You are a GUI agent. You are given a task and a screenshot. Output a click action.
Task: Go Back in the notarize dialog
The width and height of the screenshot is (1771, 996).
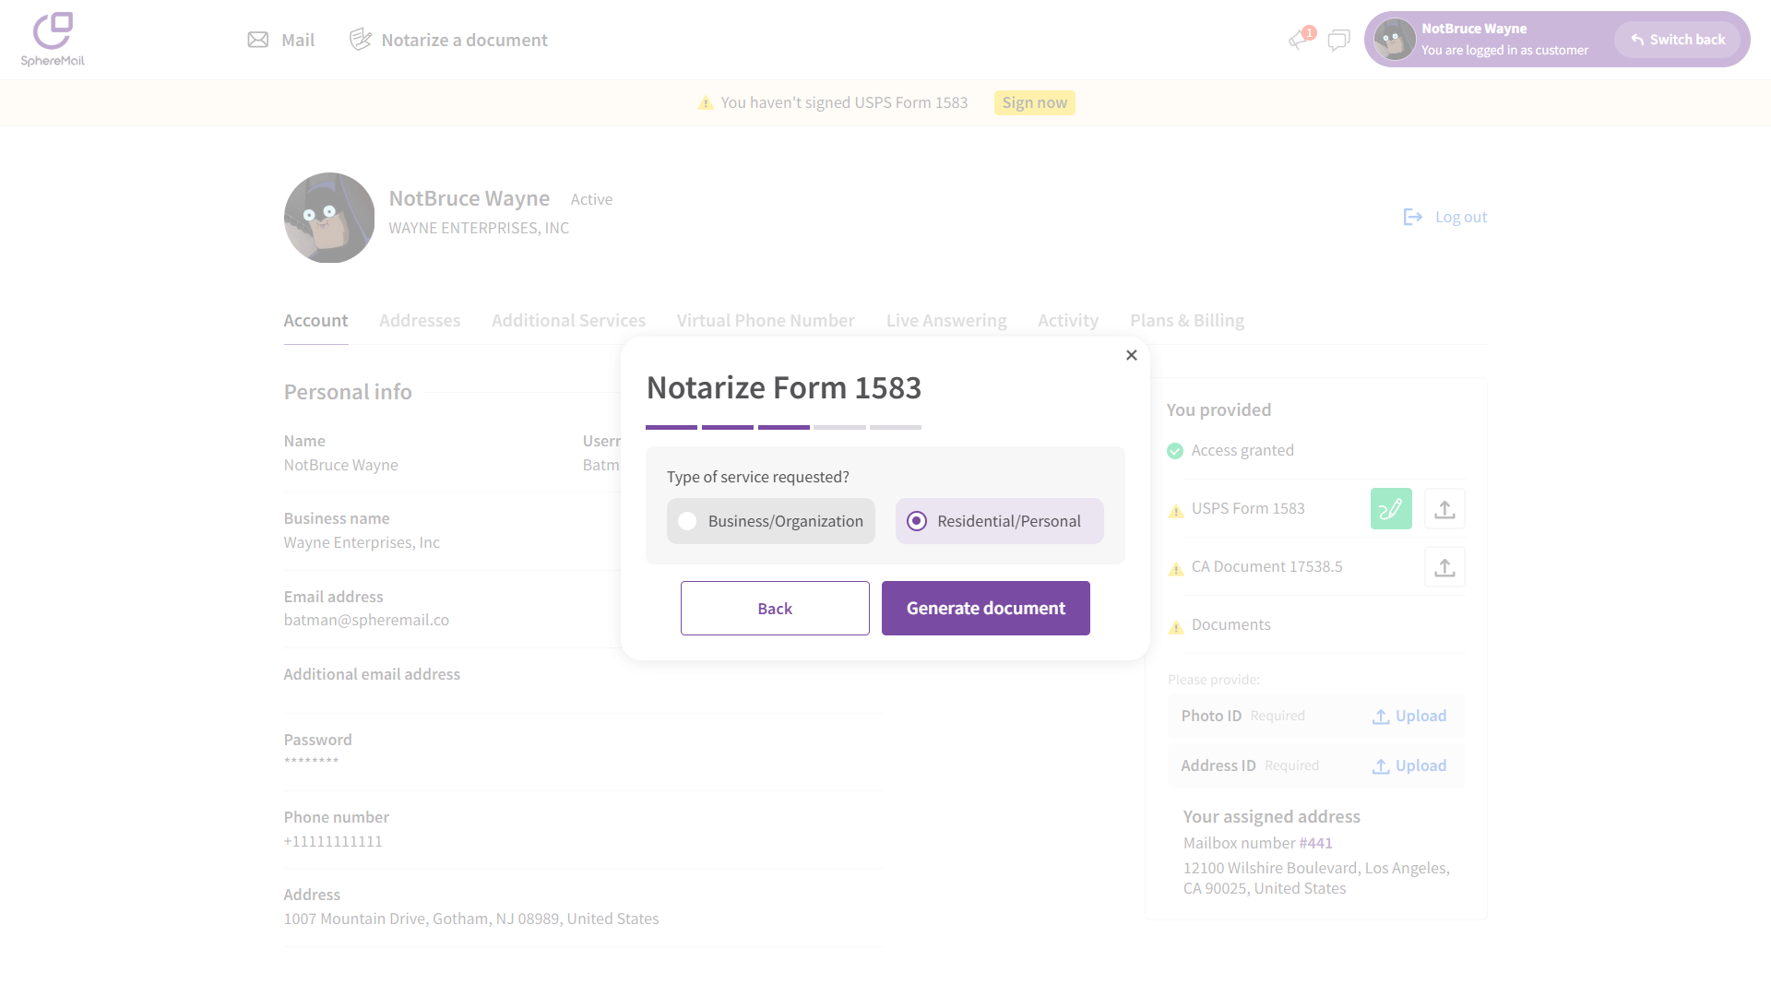(x=775, y=608)
